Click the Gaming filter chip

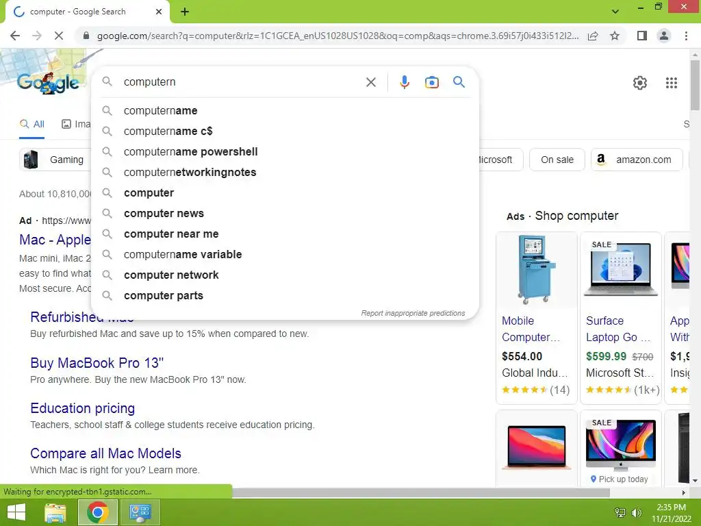coord(55,160)
